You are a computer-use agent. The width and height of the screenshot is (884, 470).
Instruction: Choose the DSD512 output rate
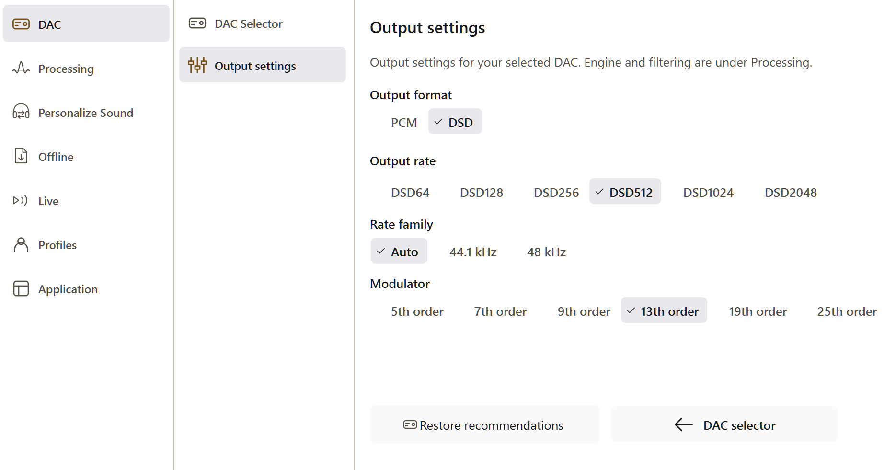tap(625, 192)
